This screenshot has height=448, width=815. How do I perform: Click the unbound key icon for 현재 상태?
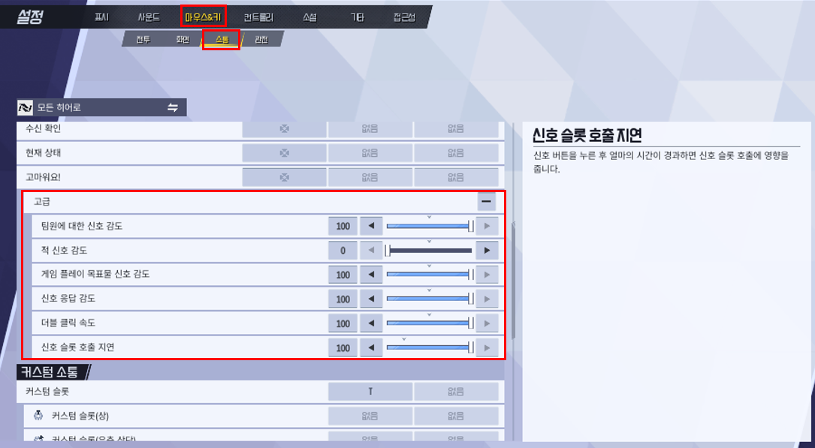(x=285, y=153)
